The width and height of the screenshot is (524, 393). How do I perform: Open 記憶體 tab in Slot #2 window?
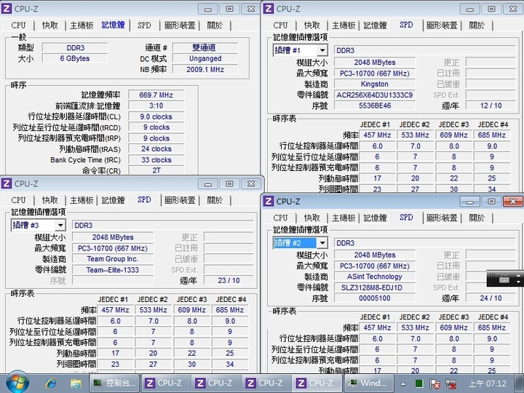[375, 218]
